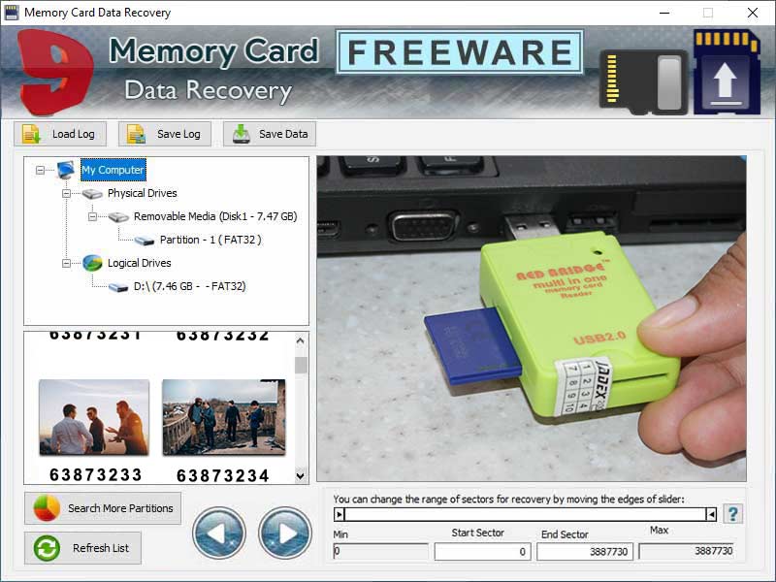Click the Search More Partitions button
The height and width of the screenshot is (582, 776).
point(104,508)
